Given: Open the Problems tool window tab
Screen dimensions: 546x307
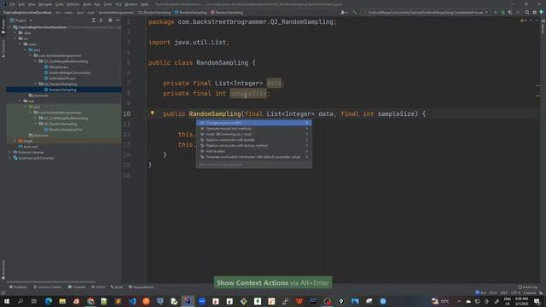Looking at the screenshot, I should [18, 287].
